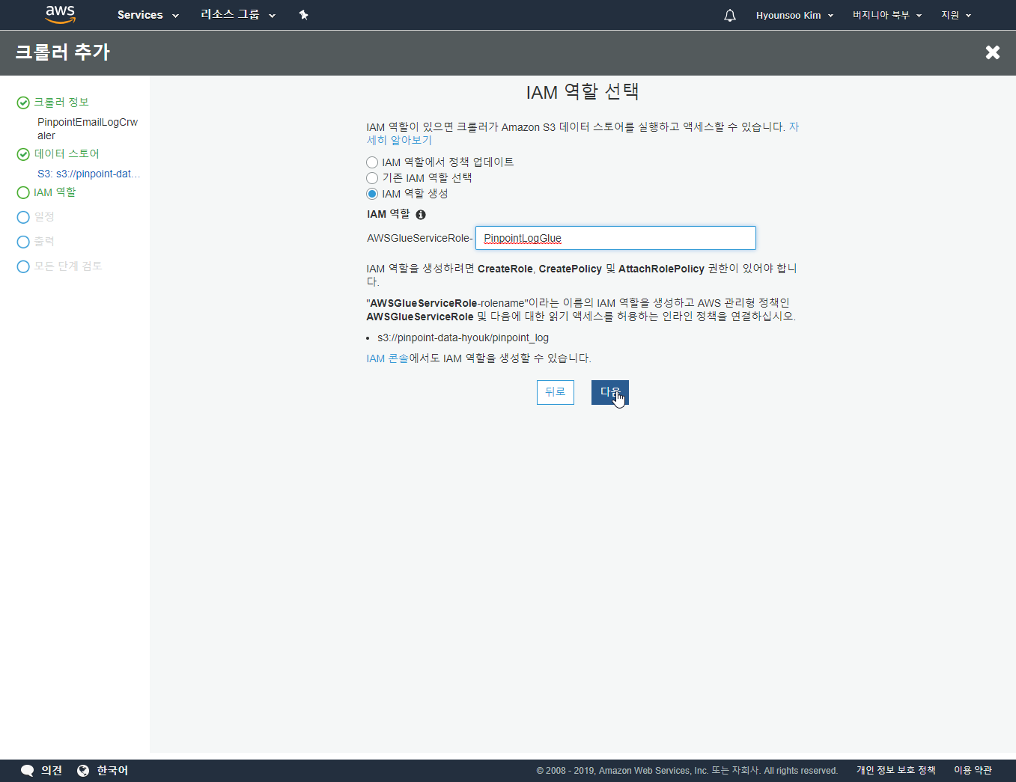
Task: Open the 버지니아 북부 region dropdown
Action: pos(886,15)
